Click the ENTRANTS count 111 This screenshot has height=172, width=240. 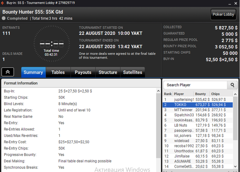(x=6, y=33)
